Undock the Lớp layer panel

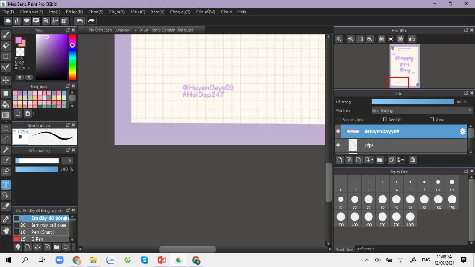coord(466,93)
